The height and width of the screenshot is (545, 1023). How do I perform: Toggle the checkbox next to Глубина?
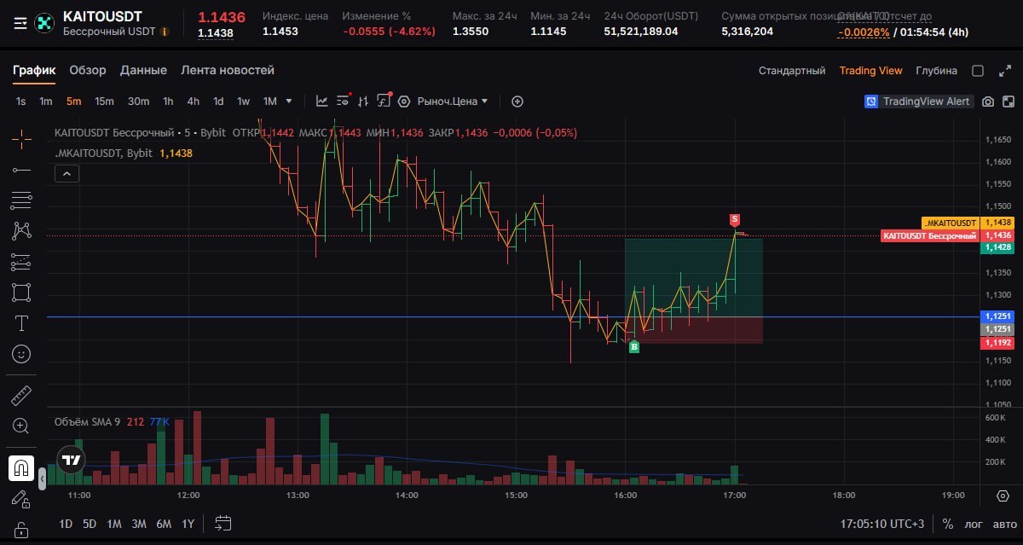pos(978,71)
